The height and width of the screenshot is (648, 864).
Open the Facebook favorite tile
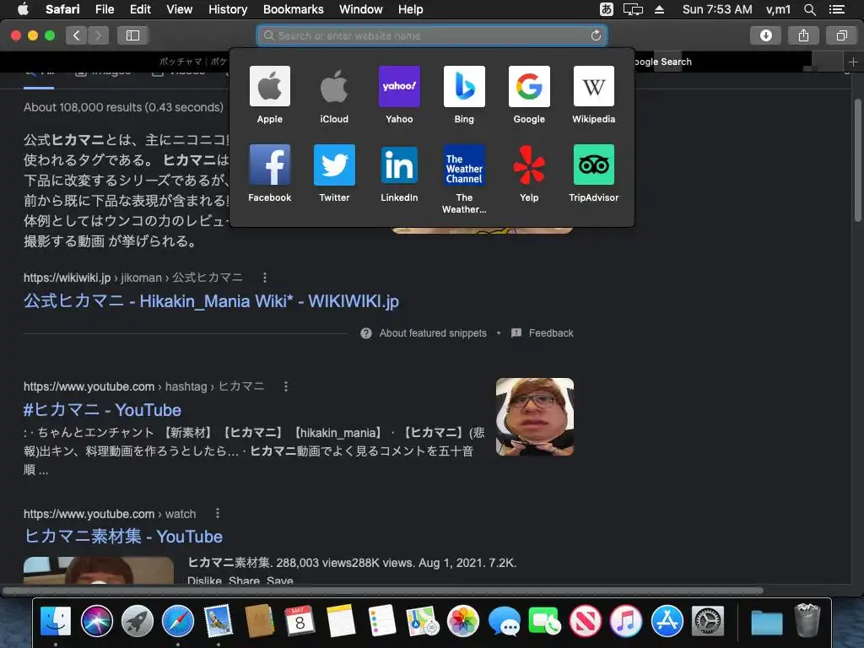click(269, 173)
